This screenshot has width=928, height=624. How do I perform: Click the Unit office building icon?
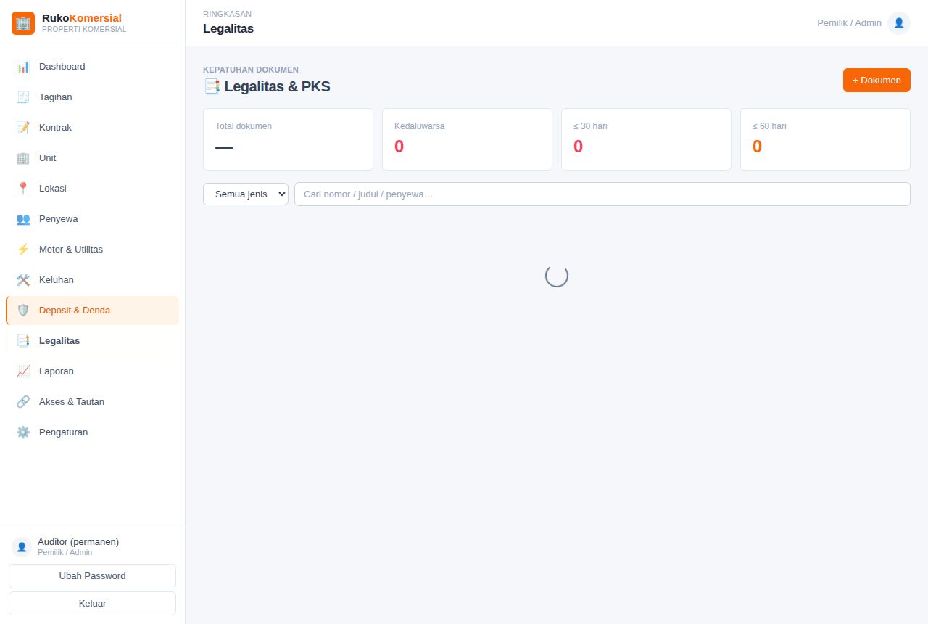23,158
